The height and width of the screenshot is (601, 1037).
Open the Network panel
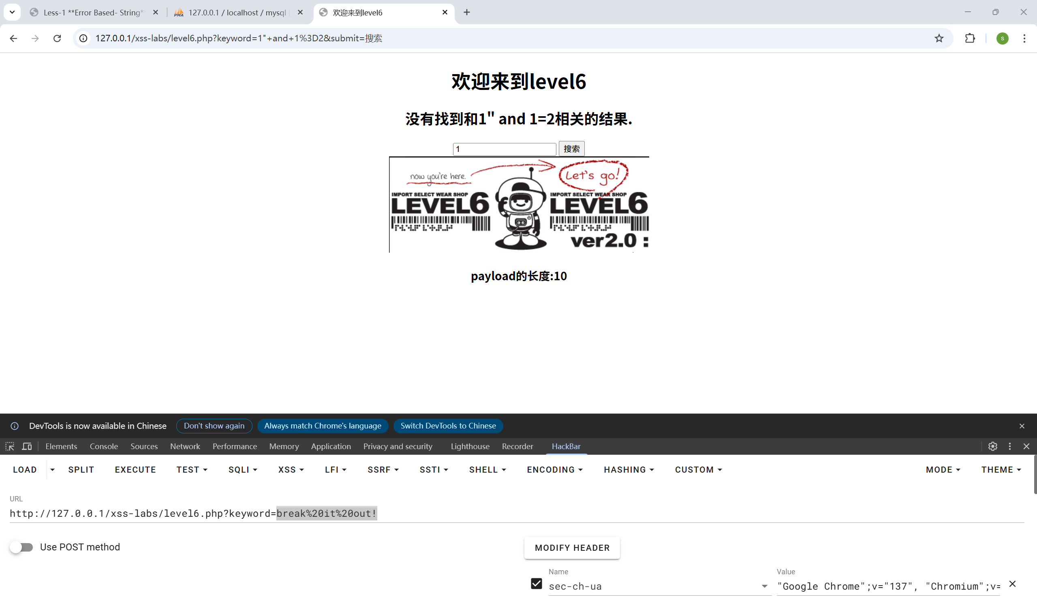tap(185, 446)
